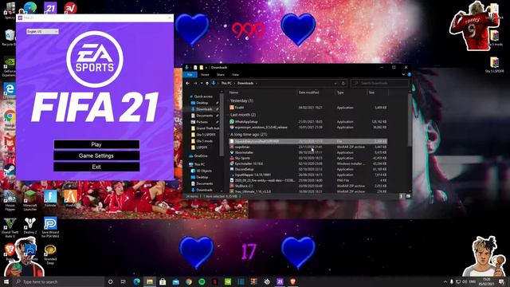This screenshot has width=510, height=287.
Task: Select This PC in the navigation pane
Action: pyautogui.click(x=199, y=164)
